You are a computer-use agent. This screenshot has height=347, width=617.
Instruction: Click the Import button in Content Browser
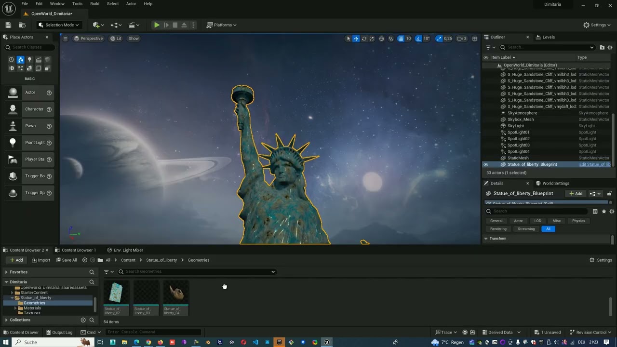(41, 260)
